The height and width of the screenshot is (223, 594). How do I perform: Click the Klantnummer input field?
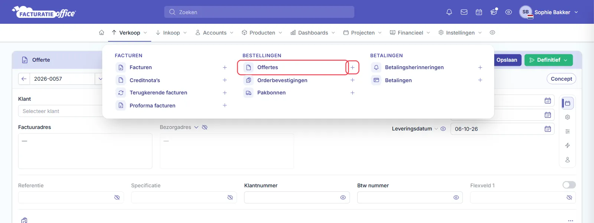297,197
